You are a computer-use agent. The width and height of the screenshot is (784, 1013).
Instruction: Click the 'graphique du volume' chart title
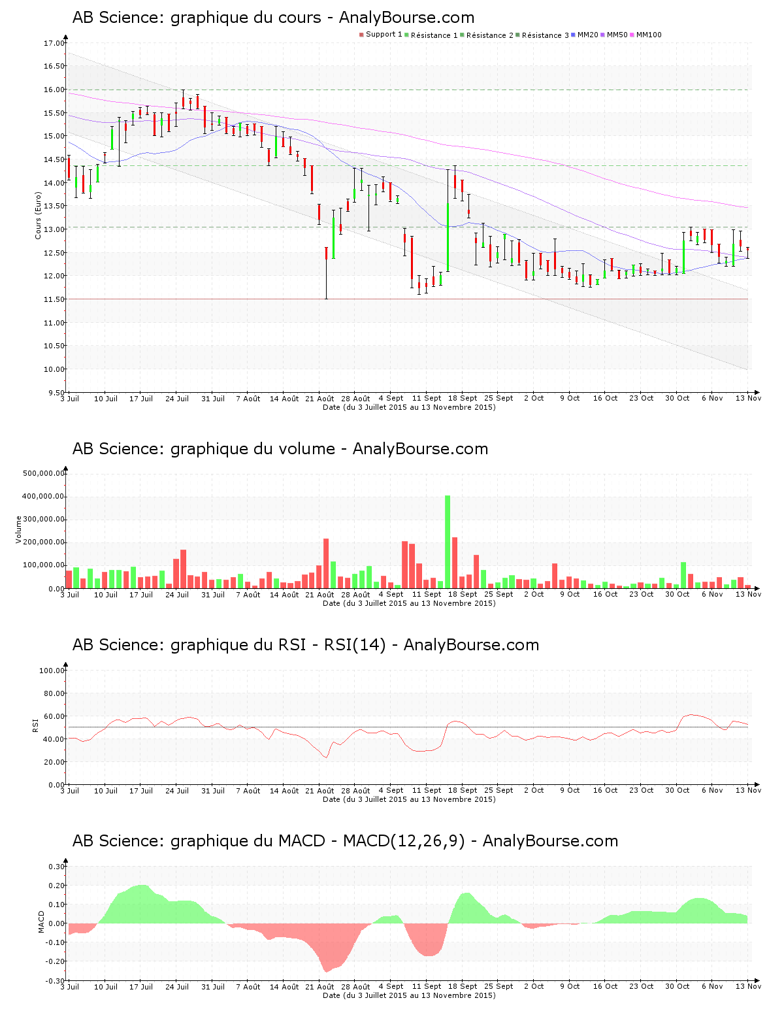pos(280,449)
